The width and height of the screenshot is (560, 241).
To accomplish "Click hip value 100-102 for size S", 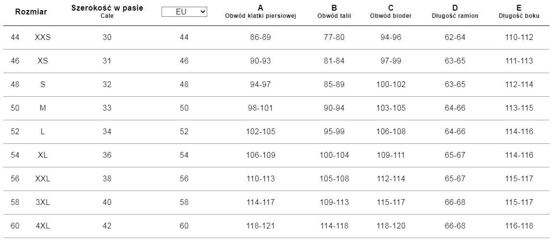I will (x=391, y=85).
